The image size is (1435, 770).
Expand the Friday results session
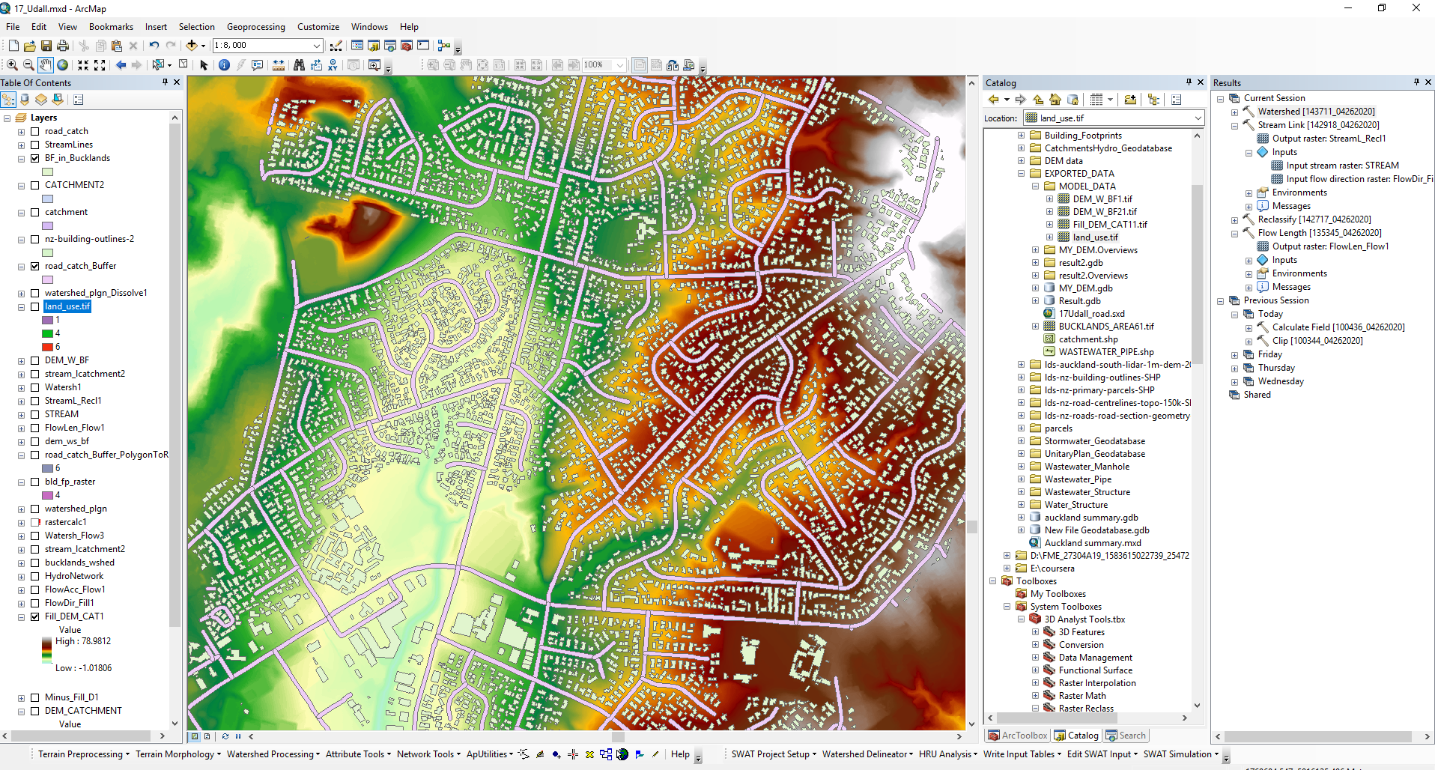[1234, 354]
